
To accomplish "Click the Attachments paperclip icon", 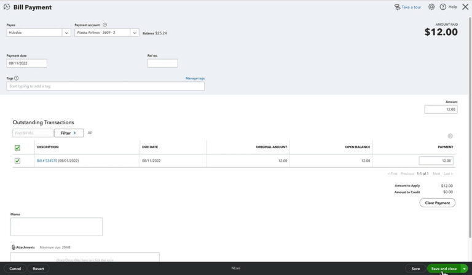I will point(14,247).
